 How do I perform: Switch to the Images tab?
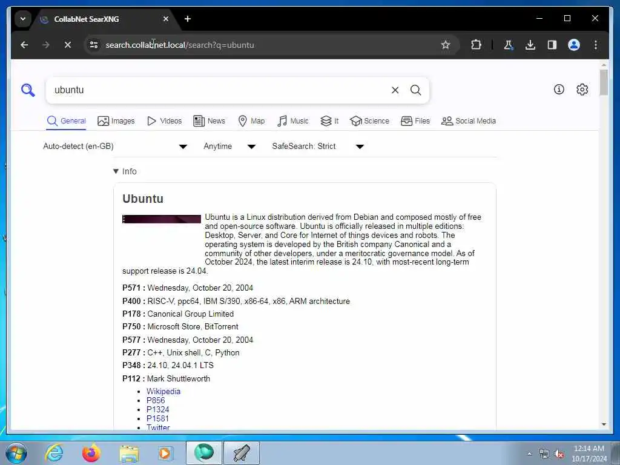[116, 121]
